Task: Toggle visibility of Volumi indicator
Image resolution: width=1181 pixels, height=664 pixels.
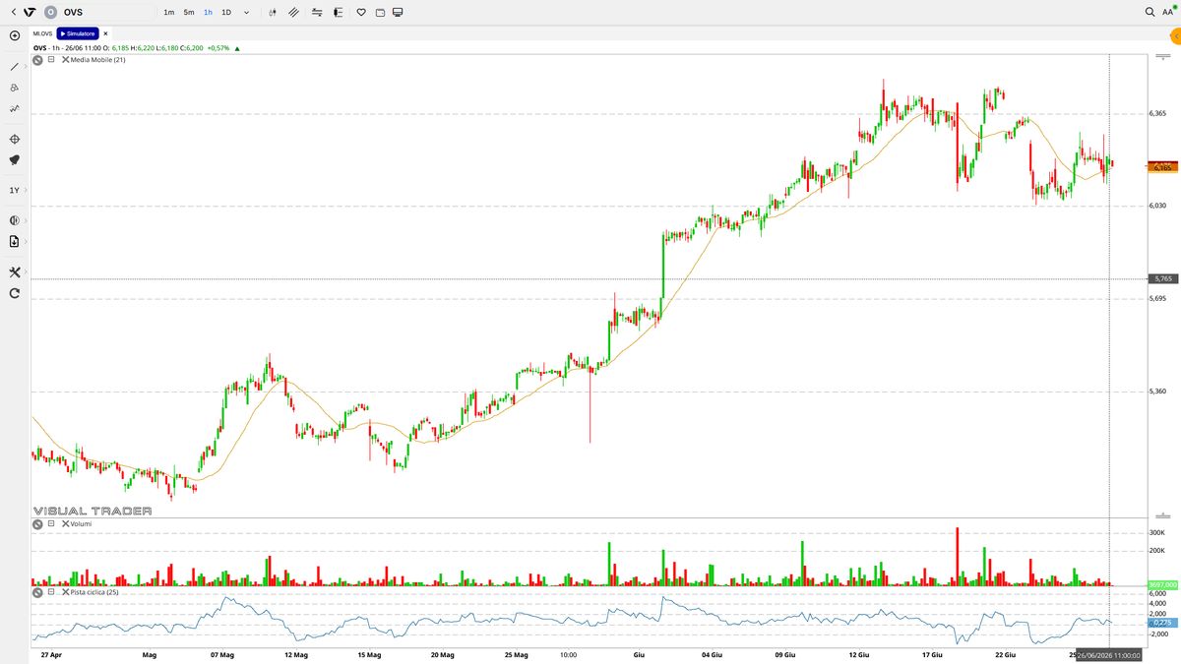Action: click(x=37, y=524)
